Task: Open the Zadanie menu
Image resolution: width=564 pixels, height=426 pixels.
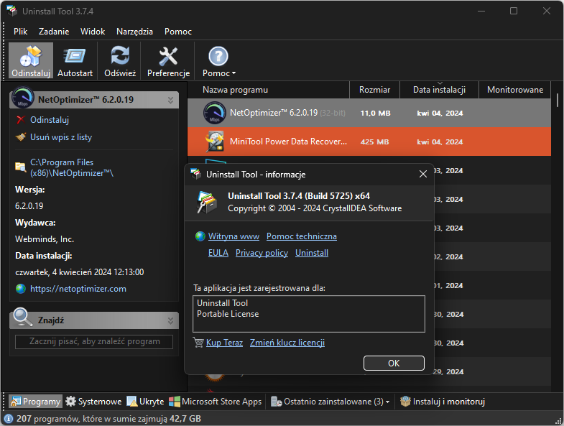Action: tap(54, 32)
